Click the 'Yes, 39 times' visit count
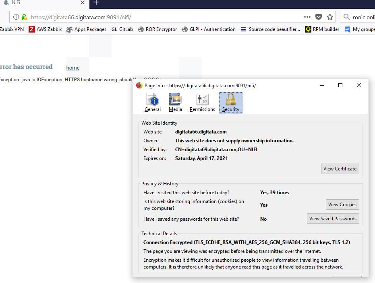Image resolution: width=375 pixels, height=283 pixels. click(x=275, y=192)
